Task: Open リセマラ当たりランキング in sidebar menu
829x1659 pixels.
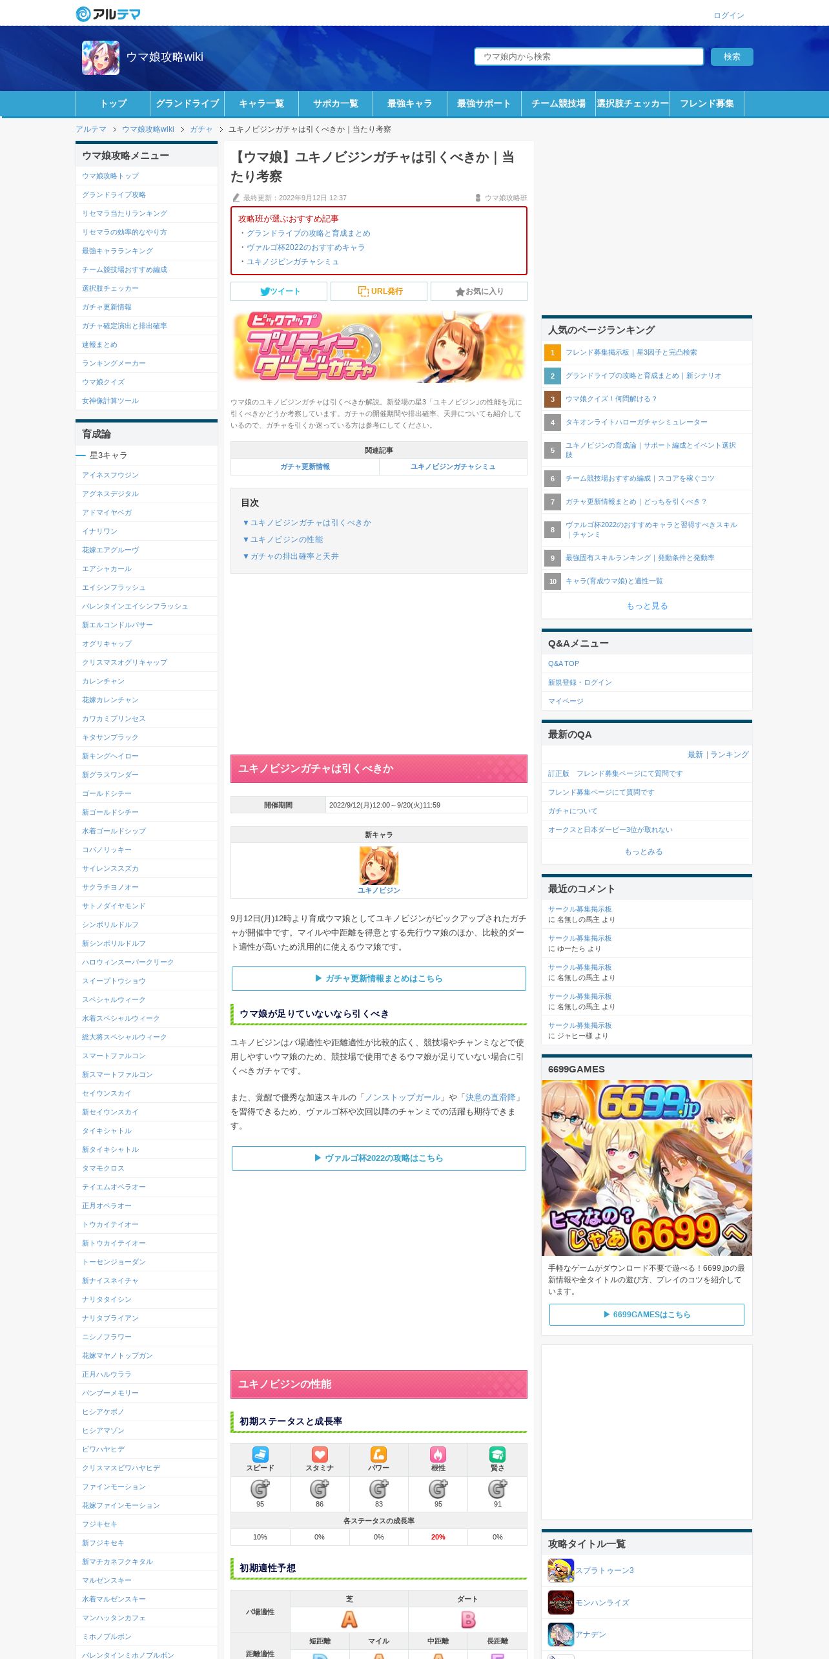Action: [x=125, y=213]
